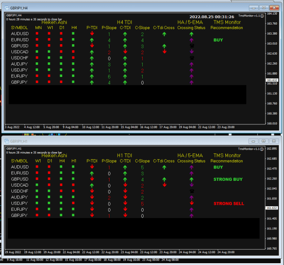Click the GBPJPY symbol row in H4 window
Viewport: 284px width, 265px height.
click(x=19, y=82)
